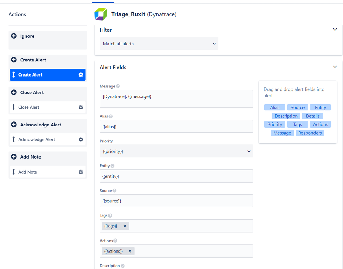Viewport: 343px width, 269px height.
Task: Click the plus icon beside the Create Alert header
Action: pyautogui.click(x=14, y=60)
